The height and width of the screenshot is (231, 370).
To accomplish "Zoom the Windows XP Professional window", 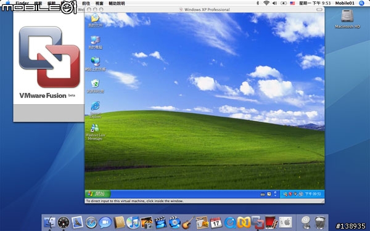I will (101, 9).
